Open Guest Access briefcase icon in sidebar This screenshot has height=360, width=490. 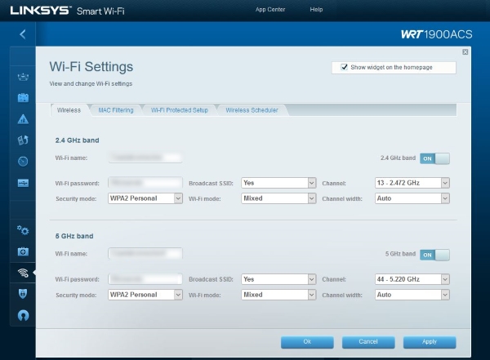(x=23, y=98)
